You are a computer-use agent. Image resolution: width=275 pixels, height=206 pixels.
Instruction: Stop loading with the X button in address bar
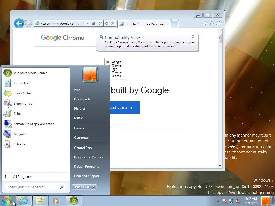point(113,24)
